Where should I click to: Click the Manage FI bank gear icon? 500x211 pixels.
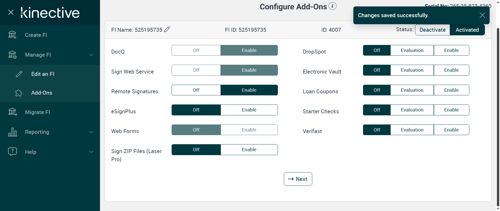(12, 55)
